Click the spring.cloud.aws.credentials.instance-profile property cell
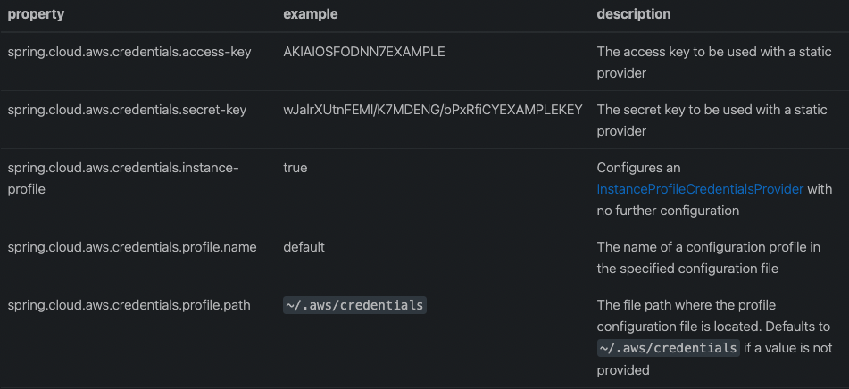 coord(123,178)
